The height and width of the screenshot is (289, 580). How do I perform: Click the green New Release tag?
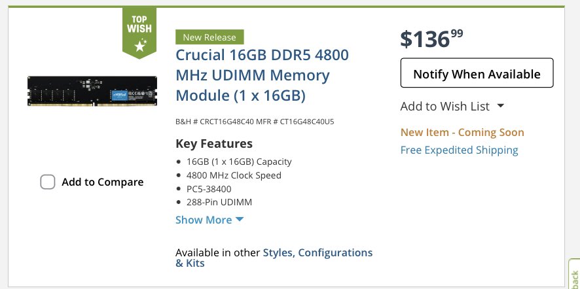[209, 37]
